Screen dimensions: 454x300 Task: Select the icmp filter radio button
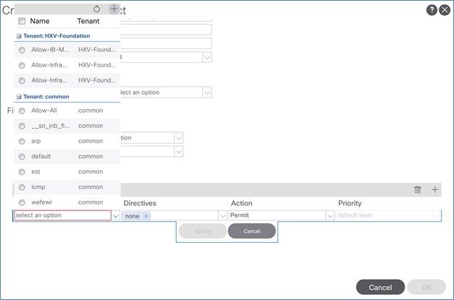[22, 187]
